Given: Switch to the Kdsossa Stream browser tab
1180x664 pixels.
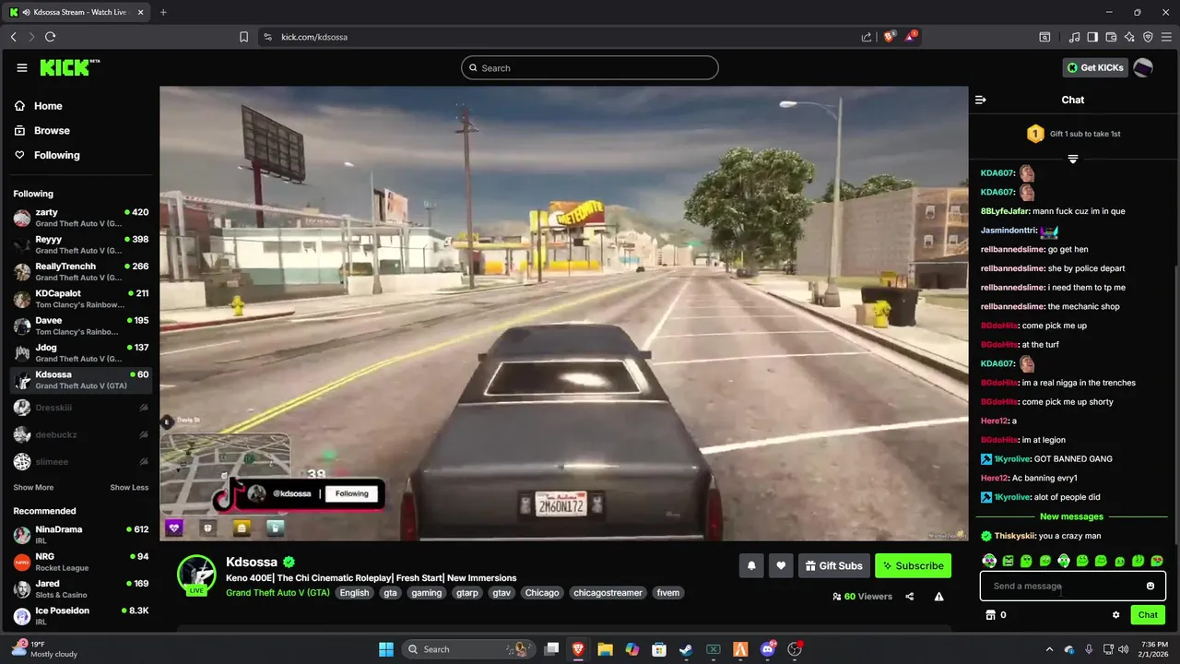Looking at the screenshot, I should pyautogui.click(x=76, y=12).
